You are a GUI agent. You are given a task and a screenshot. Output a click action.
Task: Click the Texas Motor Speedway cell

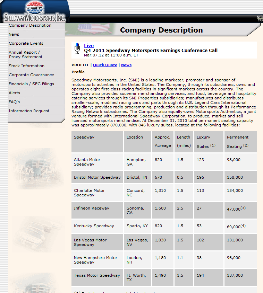pyautogui.click(x=97, y=277)
